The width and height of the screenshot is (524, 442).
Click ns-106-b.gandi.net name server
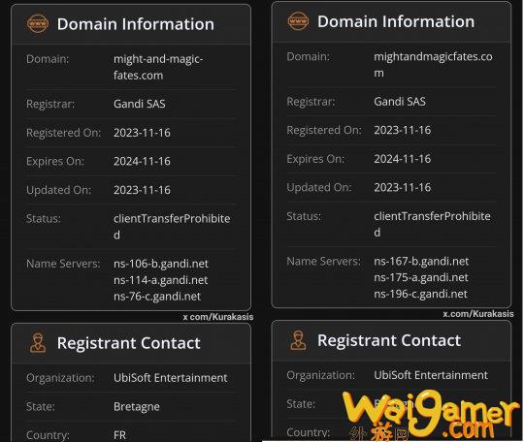[x=161, y=264]
